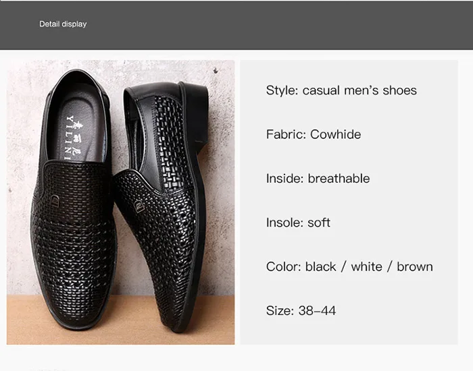The width and height of the screenshot is (473, 371).
Task: Click the word 'black' in Color line
Action: pos(321,266)
